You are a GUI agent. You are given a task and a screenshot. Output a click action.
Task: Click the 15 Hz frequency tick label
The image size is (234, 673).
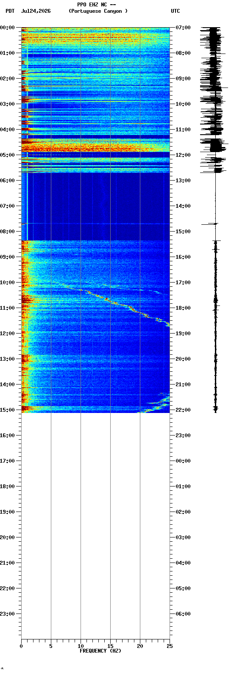[110, 646]
